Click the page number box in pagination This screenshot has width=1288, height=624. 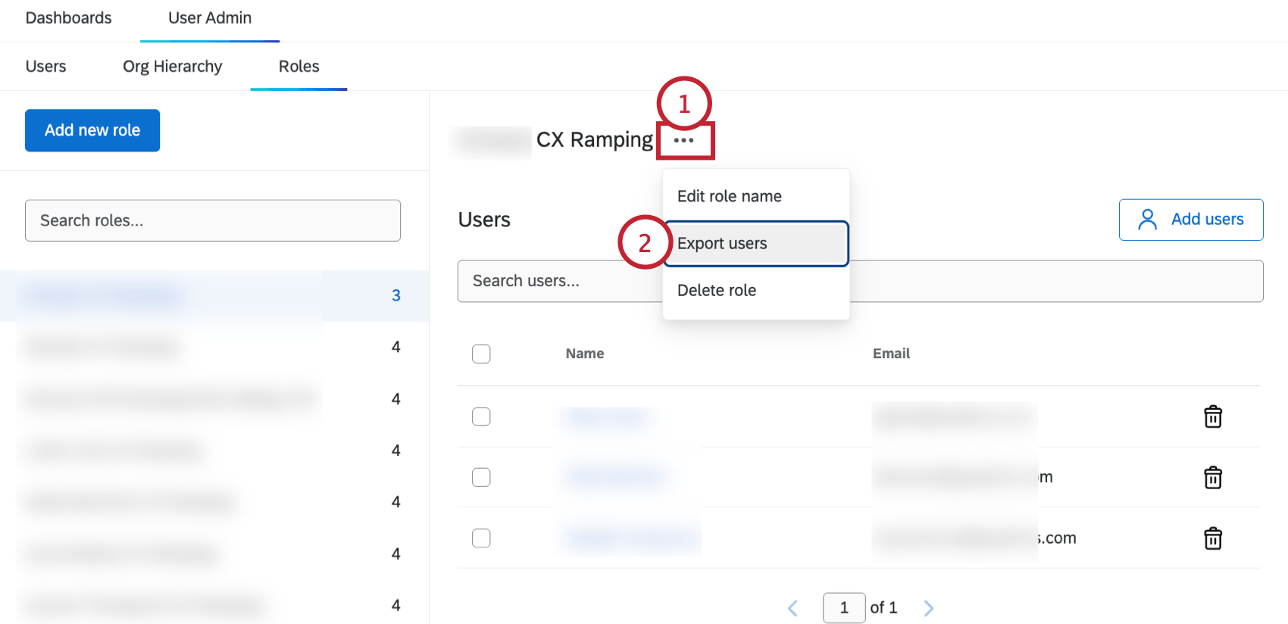(x=844, y=608)
